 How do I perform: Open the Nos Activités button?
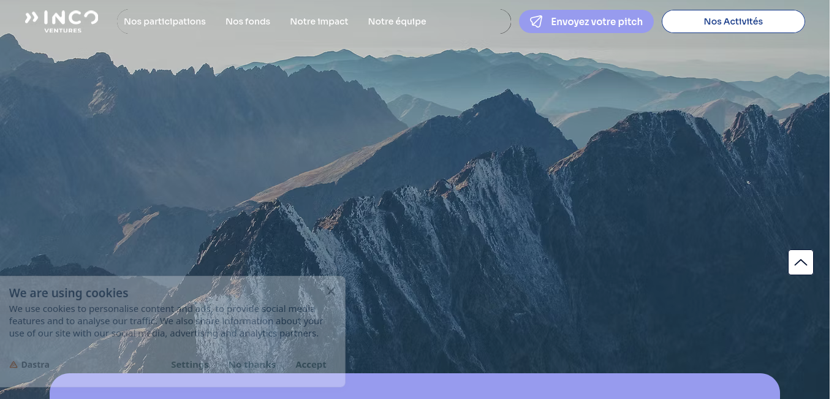(733, 21)
